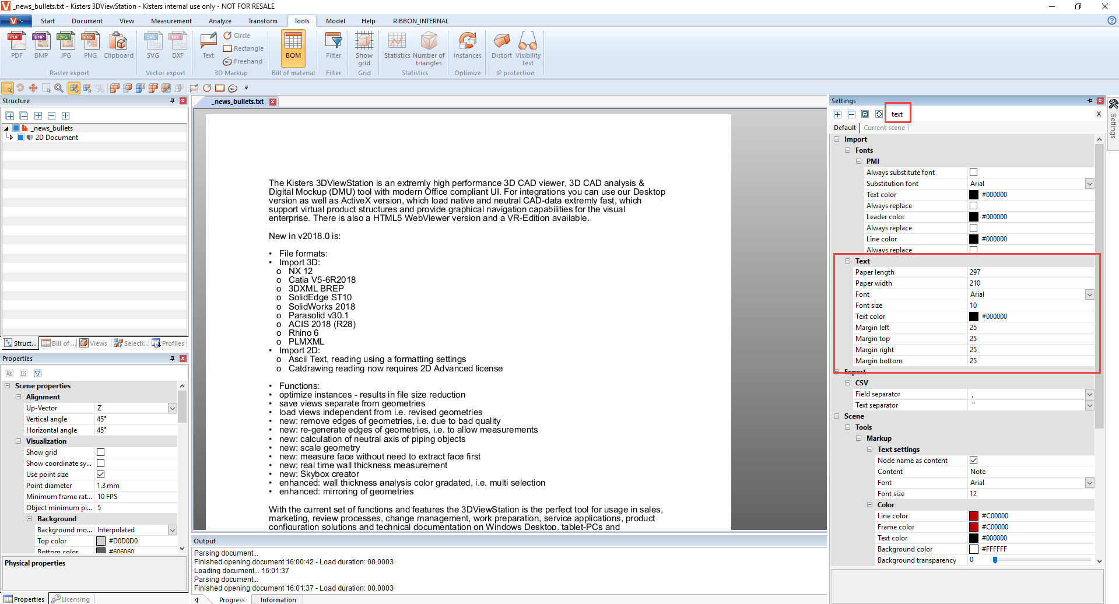Copy view to Clipboard icon
The image size is (1119, 604).
(x=118, y=45)
